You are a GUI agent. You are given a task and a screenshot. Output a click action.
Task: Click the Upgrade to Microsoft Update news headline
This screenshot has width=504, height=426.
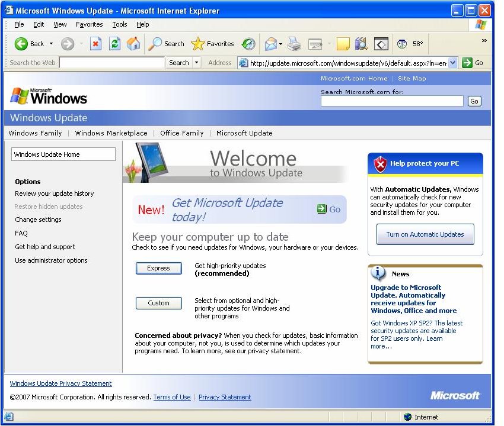[413, 299]
